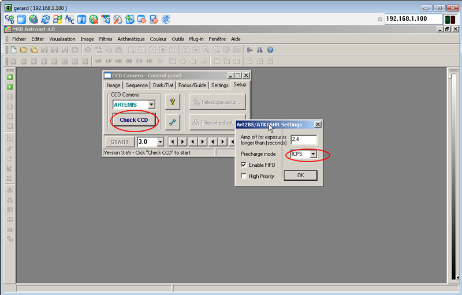Click the DD toolbar button
The height and width of the screenshot is (295, 462).
click(129, 61)
